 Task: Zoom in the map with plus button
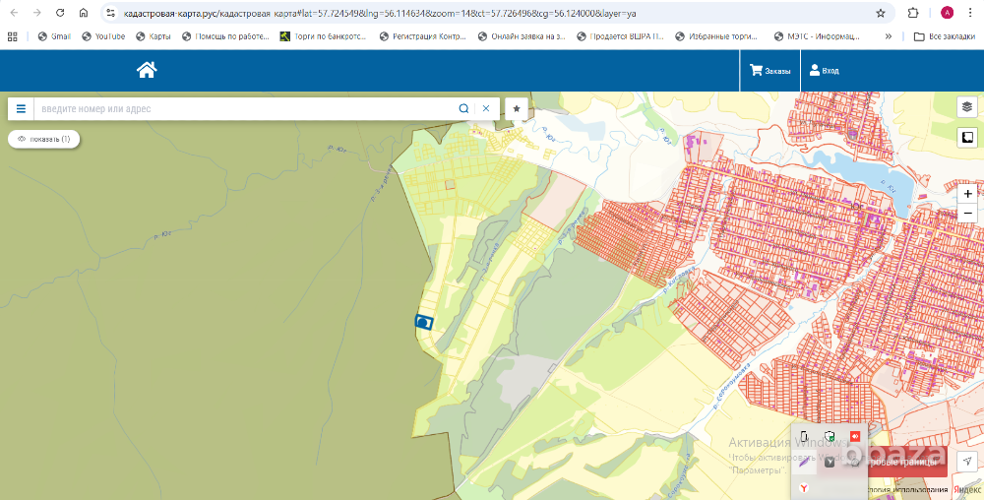(x=968, y=194)
